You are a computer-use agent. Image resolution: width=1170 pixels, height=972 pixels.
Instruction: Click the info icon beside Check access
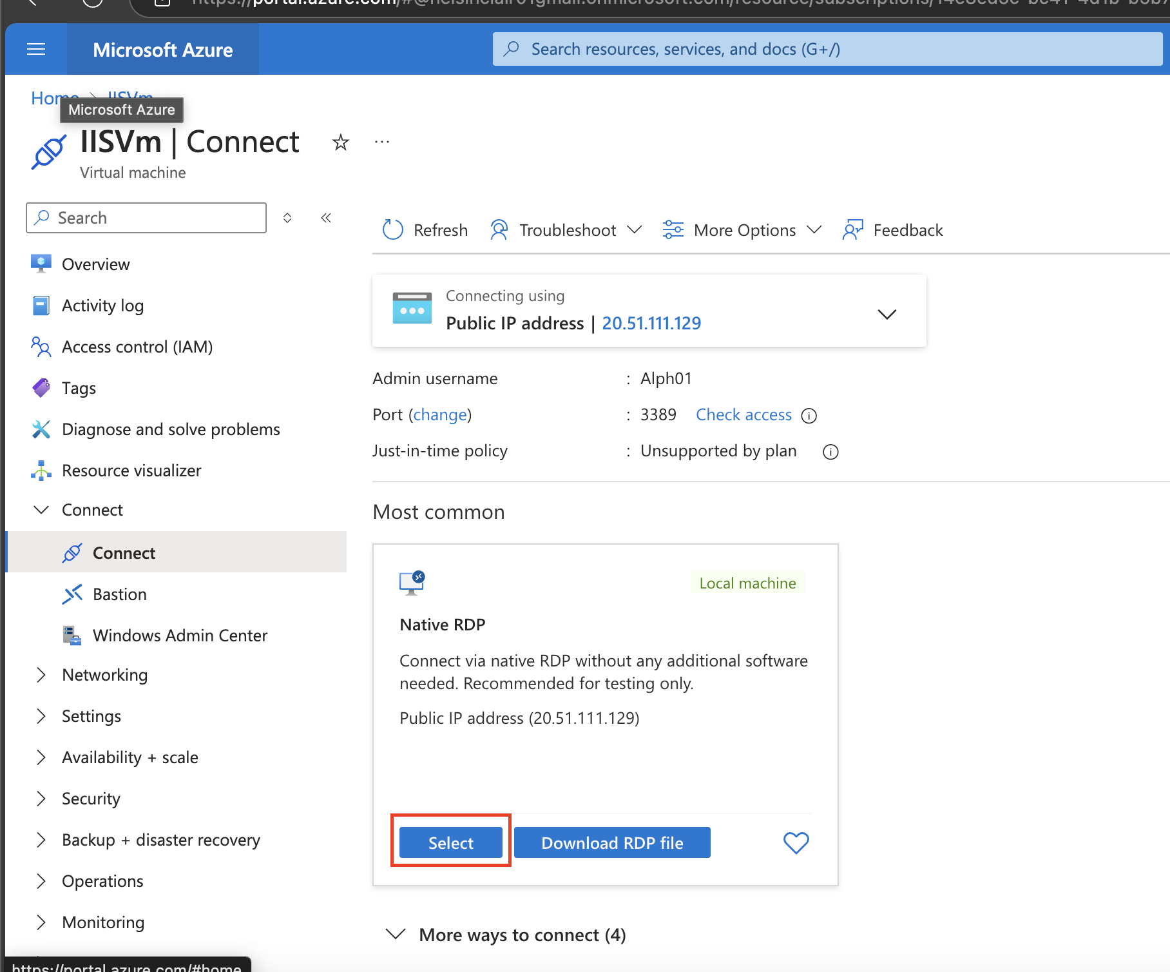809,416
